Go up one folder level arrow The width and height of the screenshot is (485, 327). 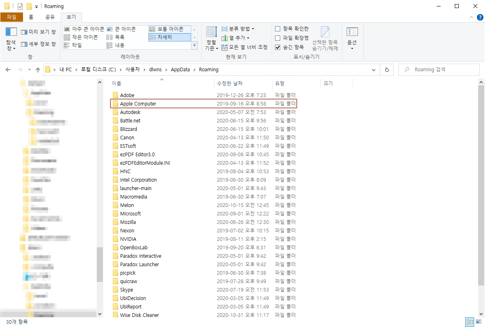click(x=38, y=70)
